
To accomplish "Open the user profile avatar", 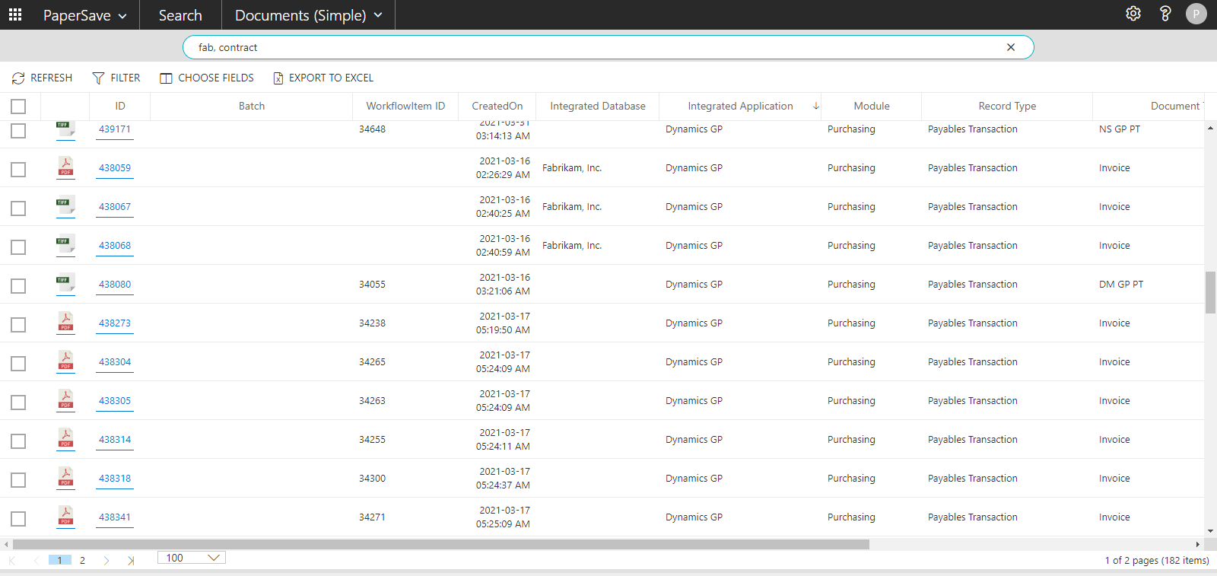I will [1196, 14].
